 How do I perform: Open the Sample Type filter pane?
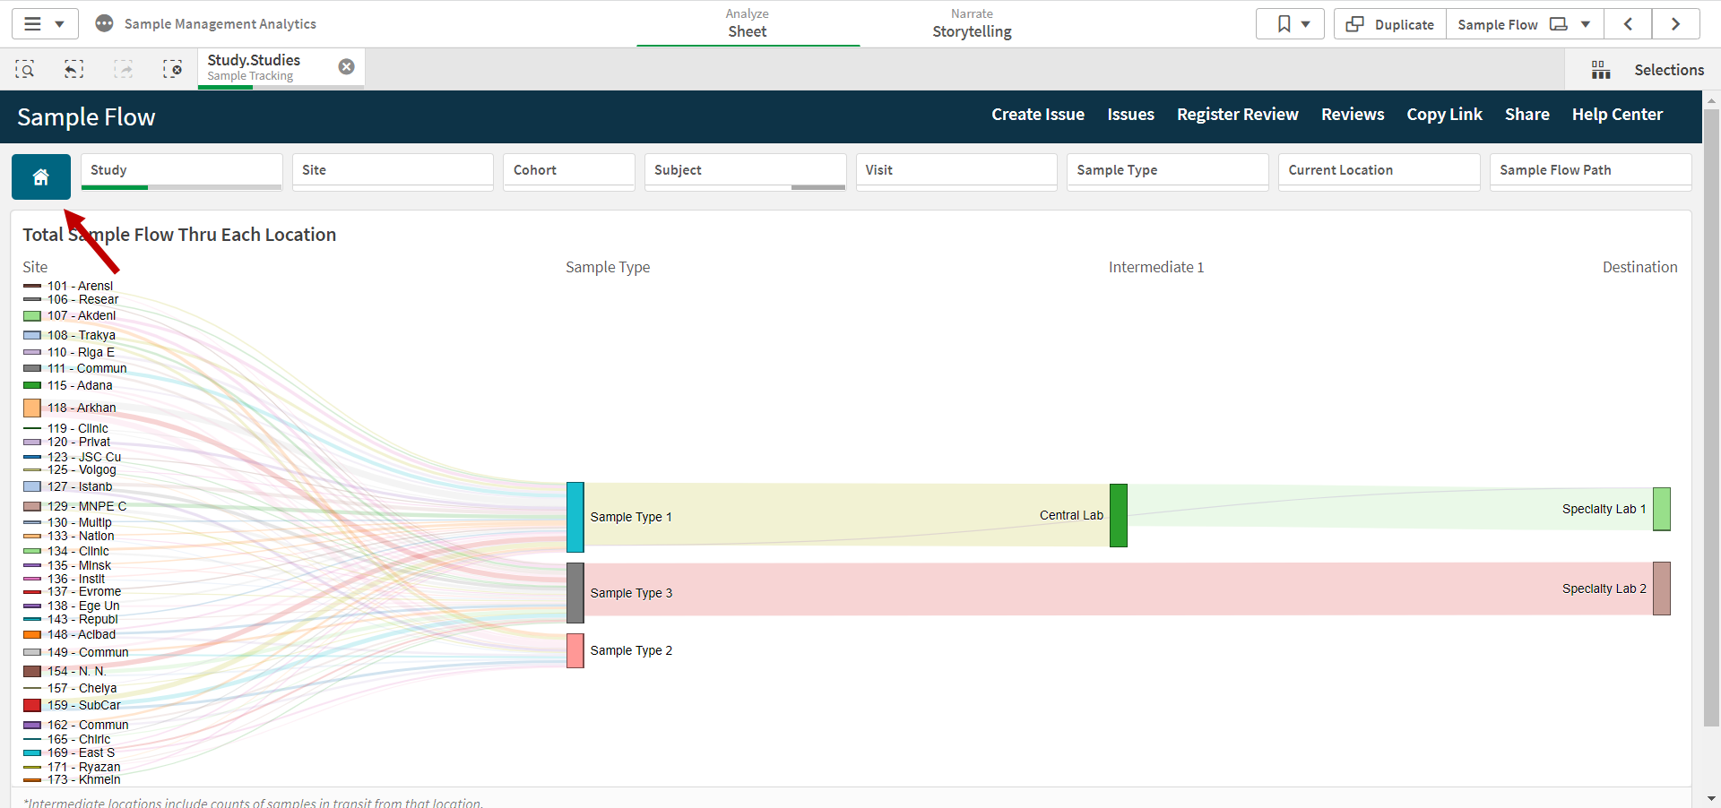(1166, 170)
